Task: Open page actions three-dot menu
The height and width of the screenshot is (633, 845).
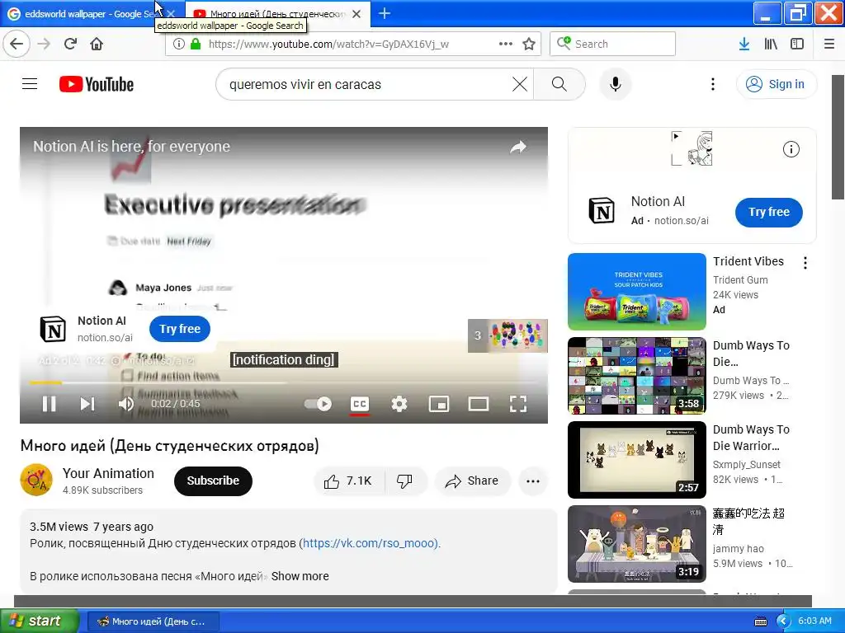Action: [x=506, y=44]
